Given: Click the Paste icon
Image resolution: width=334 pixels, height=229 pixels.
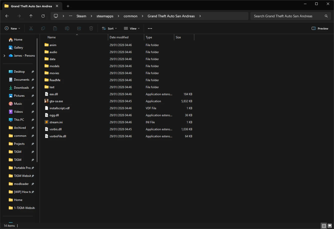Looking at the screenshot, I should click(x=55, y=28).
